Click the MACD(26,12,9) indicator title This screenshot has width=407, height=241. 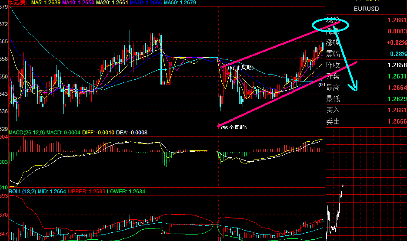pyautogui.click(x=27, y=133)
